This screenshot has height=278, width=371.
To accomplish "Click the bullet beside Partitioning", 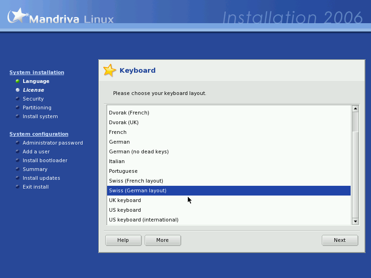I will click(x=18, y=107).
